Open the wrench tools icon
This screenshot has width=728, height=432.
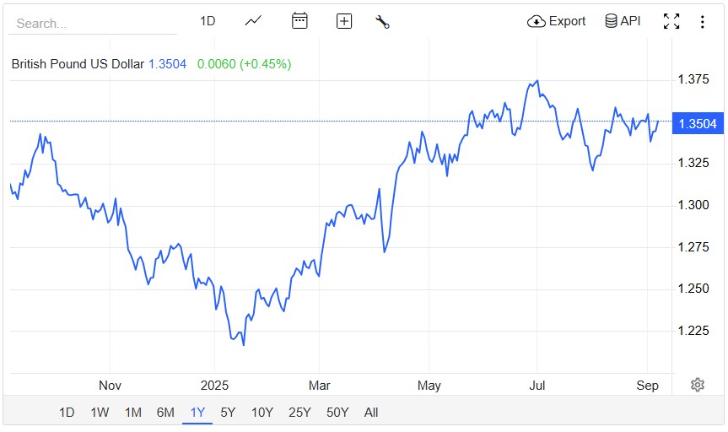tap(382, 22)
